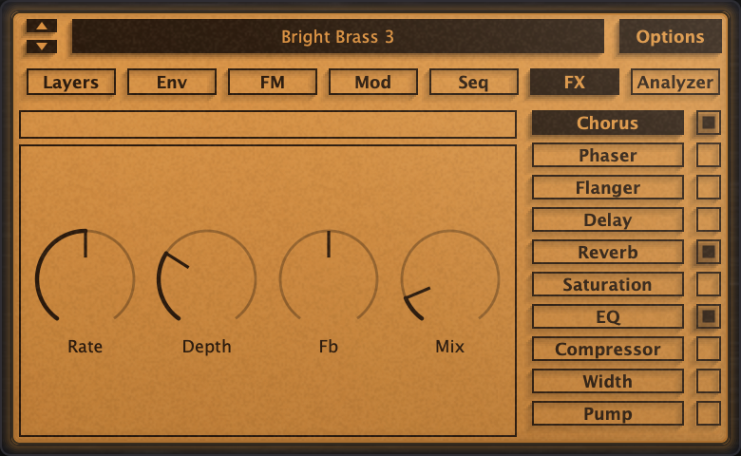Image resolution: width=741 pixels, height=456 pixels.
Task: Open the EQ effect panel
Action: [x=608, y=316]
